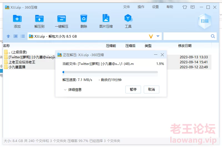Close the extraction progress dialog
The height and width of the screenshot is (147, 222).
162,55
